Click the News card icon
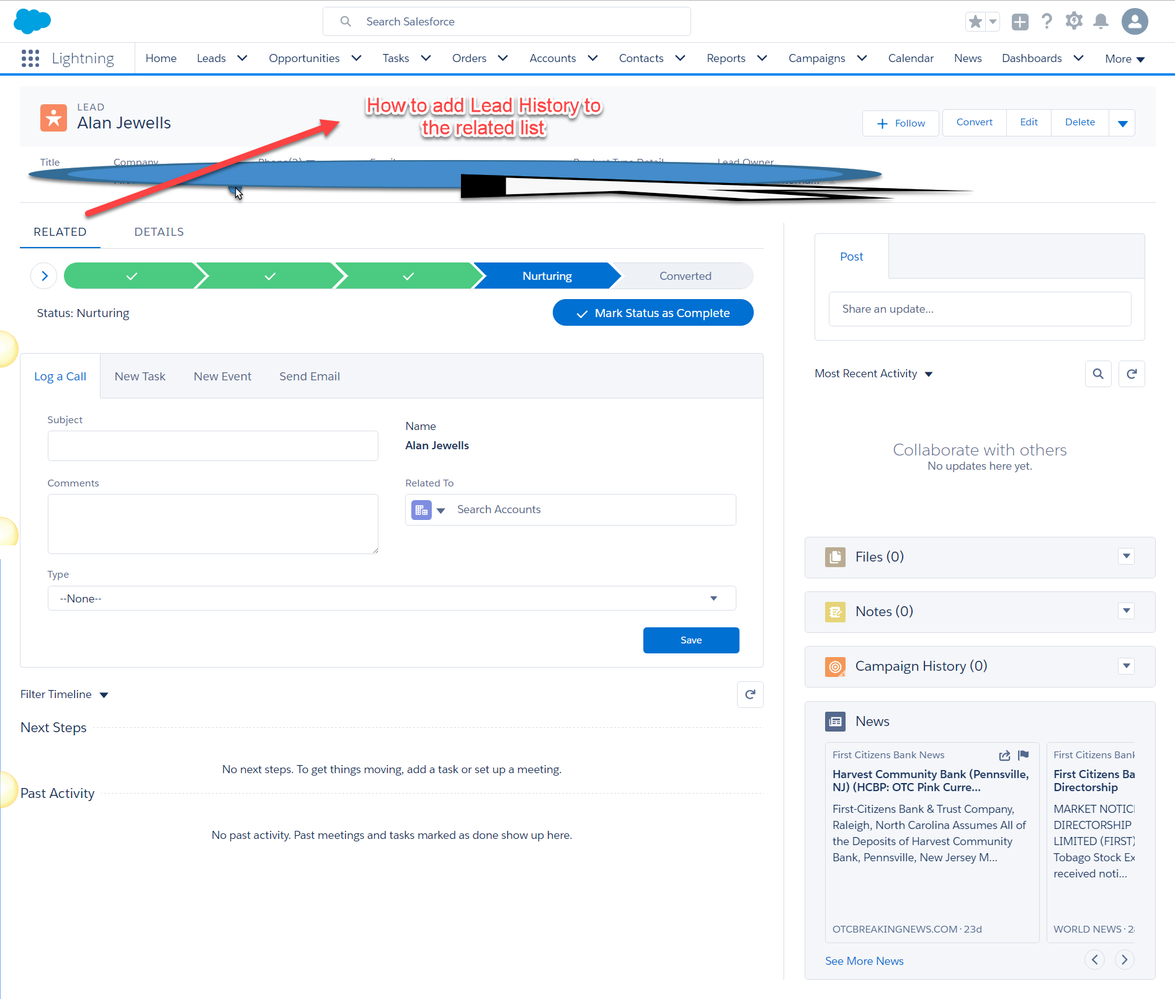The image size is (1175, 999). 835,721
